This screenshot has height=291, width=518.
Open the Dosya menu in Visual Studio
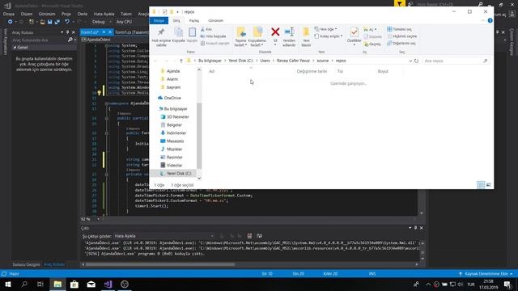[9, 14]
